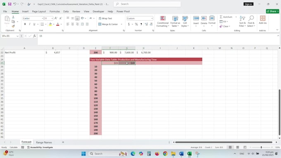Apply middle vertical alignment
Image resolution: width=281 pixels, height=158 pixels.
pyautogui.click(x=72, y=18)
